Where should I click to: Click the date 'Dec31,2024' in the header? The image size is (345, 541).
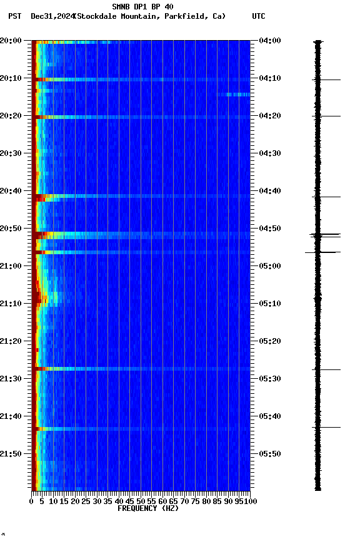pos(52,16)
